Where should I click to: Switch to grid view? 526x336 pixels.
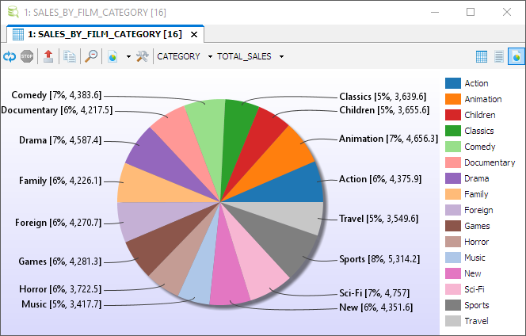(x=482, y=56)
